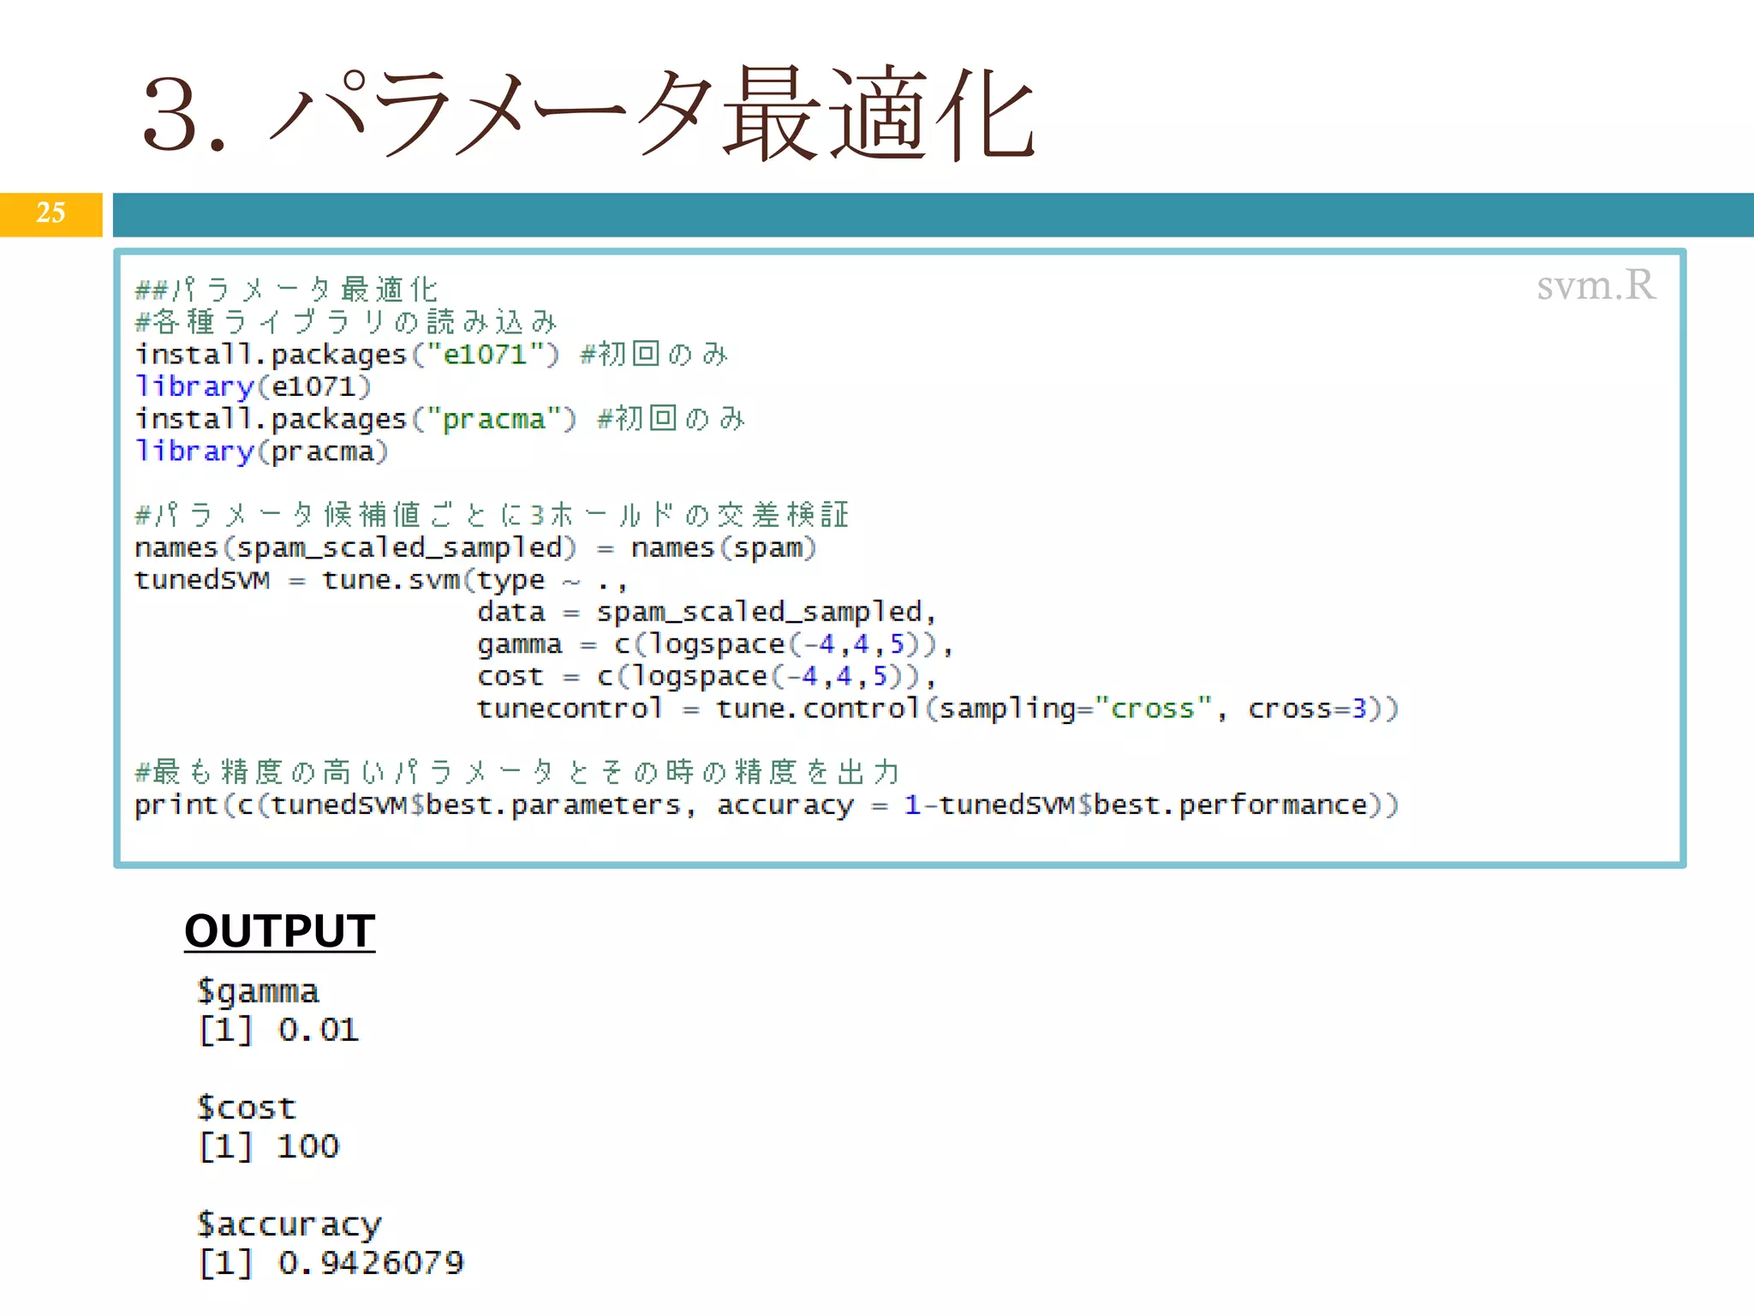Click the argument 'data = spam_scaled_sampled,'
Viewport: 1754px width, 1316px height.
click(x=707, y=612)
